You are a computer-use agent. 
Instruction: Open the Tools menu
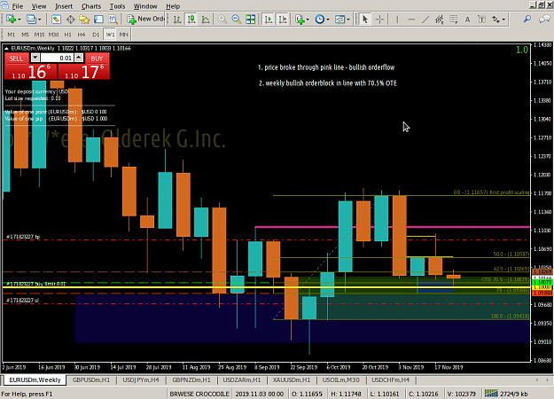pyautogui.click(x=117, y=6)
